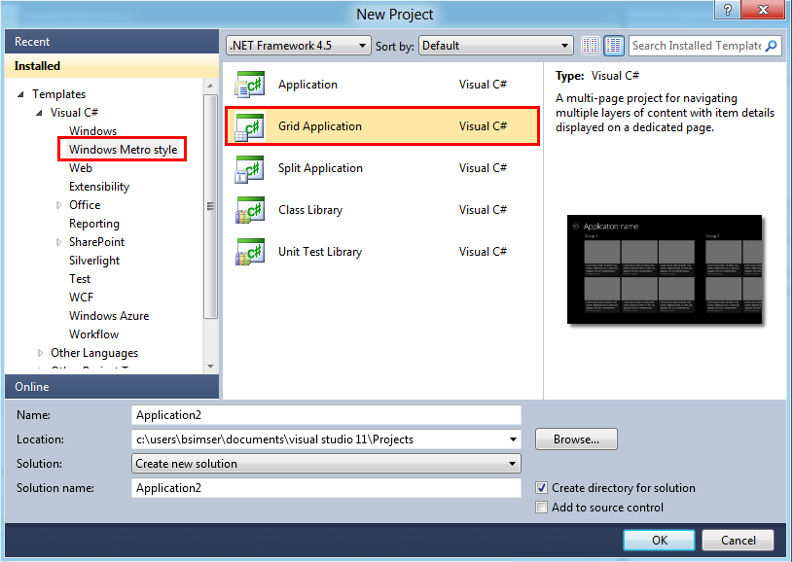Select the Windows category under Visual C#
The width and height of the screenshot is (792, 562).
[x=93, y=131]
